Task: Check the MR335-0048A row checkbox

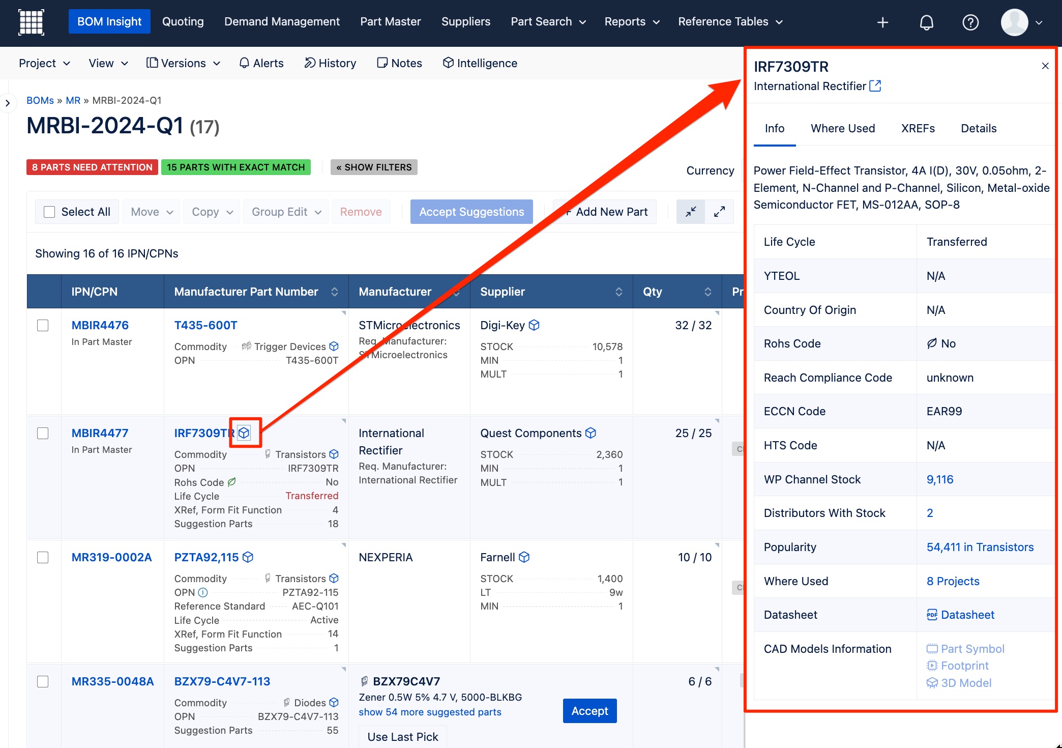Action: click(43, 681)
